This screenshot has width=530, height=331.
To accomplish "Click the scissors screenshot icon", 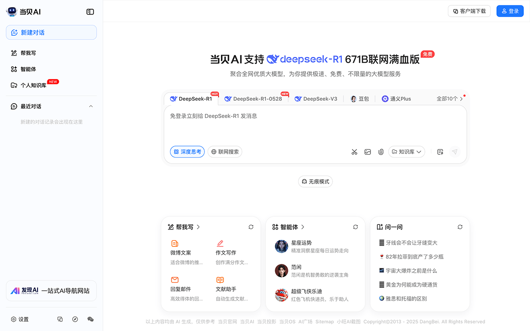I will click(354, 152).
